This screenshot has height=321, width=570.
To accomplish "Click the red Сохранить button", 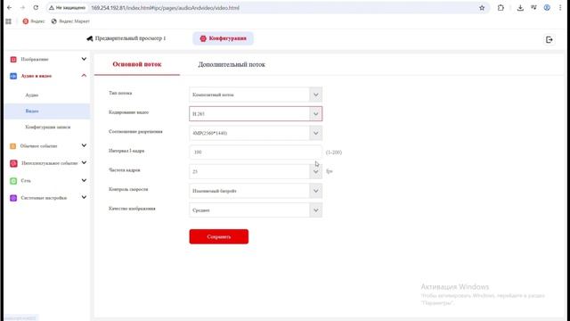I will tap(219, 236).
